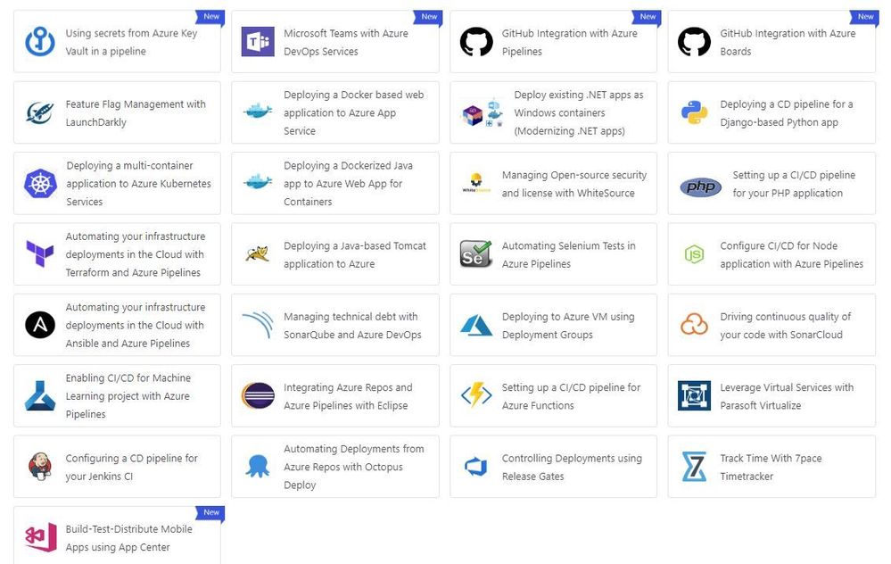Open CI/CD pipeline for Azure Functions
This screenshot has width=891, height=564.
point(554,395)
